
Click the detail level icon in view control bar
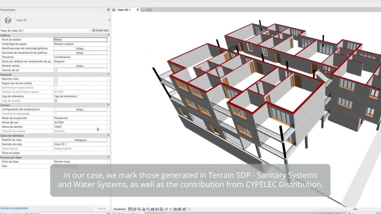coord(129,209)
